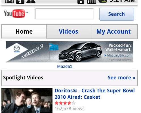Image resolution: width=141 pixels, height=113 pixels.
Task: Play the Doritos Casket video thumbnail
Action: [x=27, y=100]
